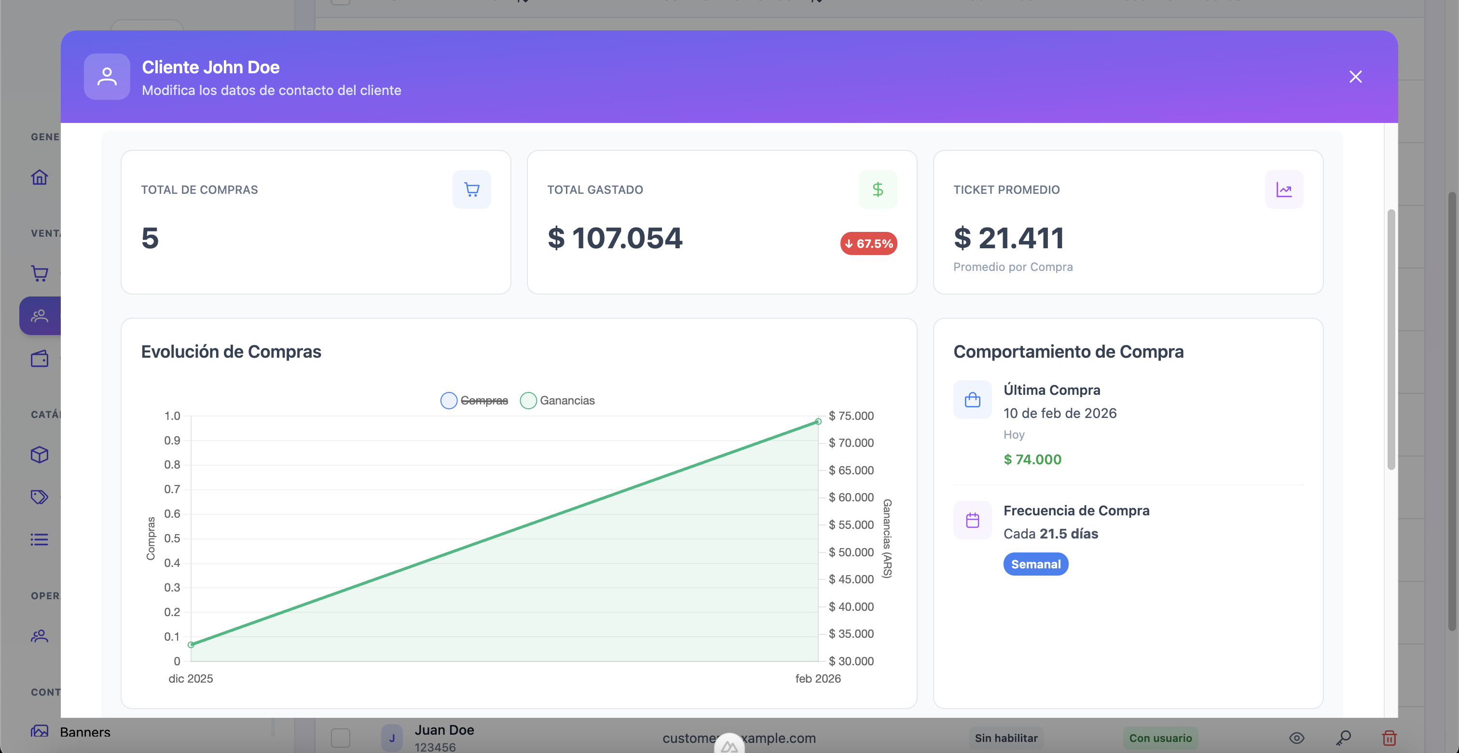Click the "Promedio por Compra" caption
Viewport: 1459px width, 753px height.
pos(1013,267)
